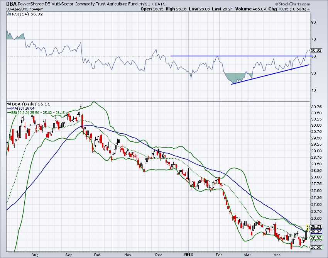This screenshot has height=258, width=328.
Task: Click the 26.04 moving average tag on right axis
Action: [316, 231]
